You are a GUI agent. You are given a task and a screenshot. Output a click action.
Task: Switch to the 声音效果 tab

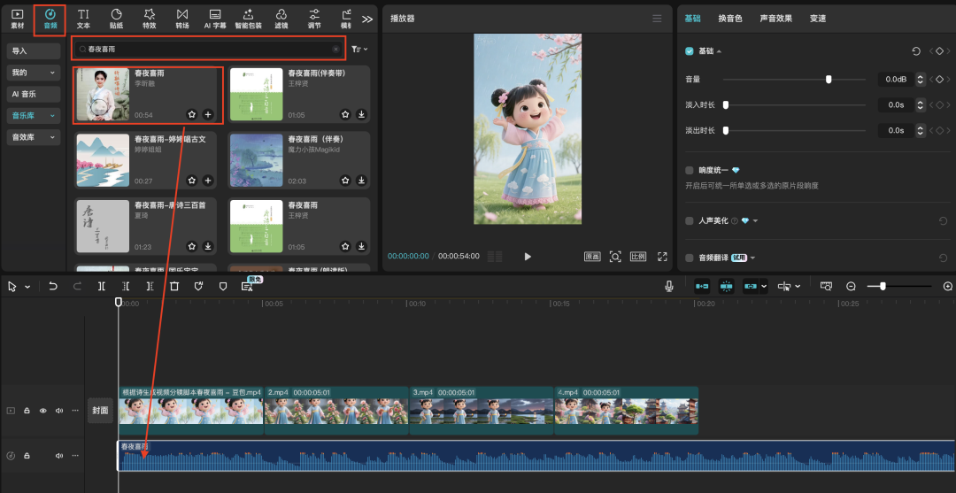point(775,19)
